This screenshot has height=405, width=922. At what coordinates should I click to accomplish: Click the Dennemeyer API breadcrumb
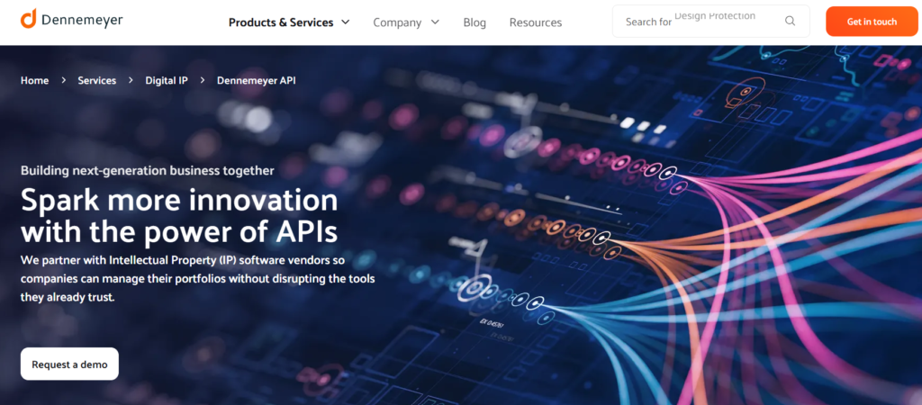pyautogui.click(x=257, y=80)
